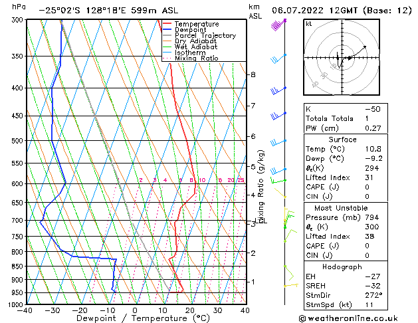This screenshot has width=418, height=323.
Task: Click the blue wind barb at 400 hPa
Action: pyautogui.click(x=278, y=90)
